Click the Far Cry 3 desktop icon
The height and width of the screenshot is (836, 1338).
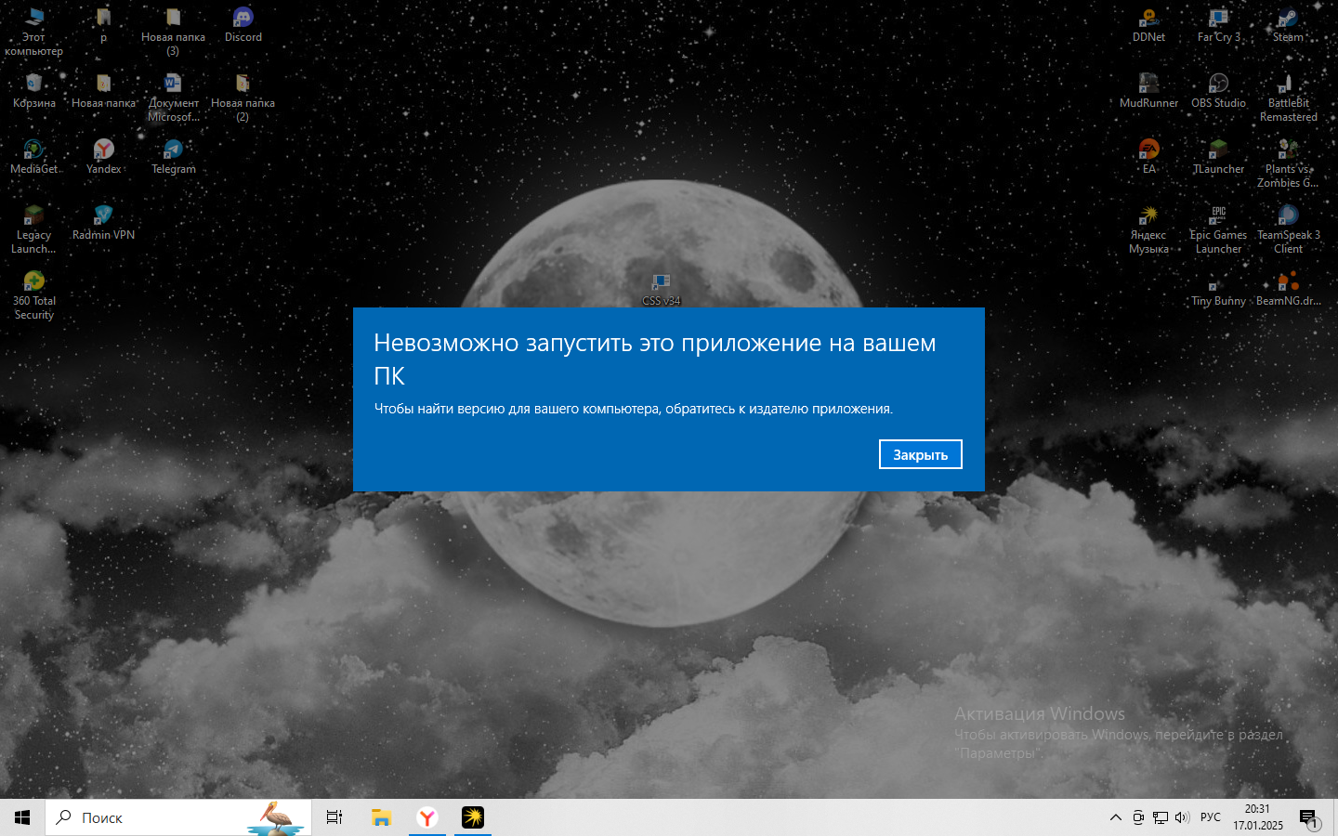(1218, 20)
